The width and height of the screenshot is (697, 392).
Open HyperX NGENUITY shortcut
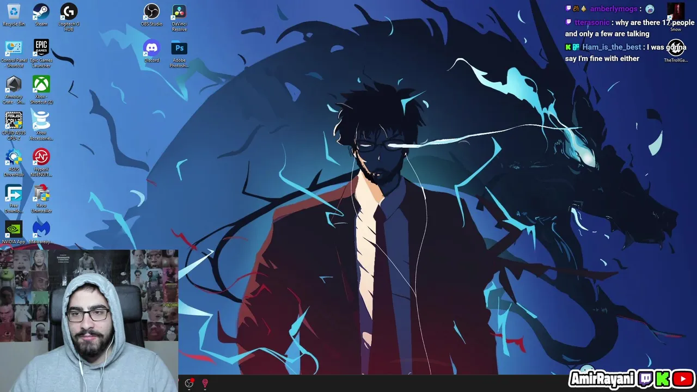[x=41, y=163]
